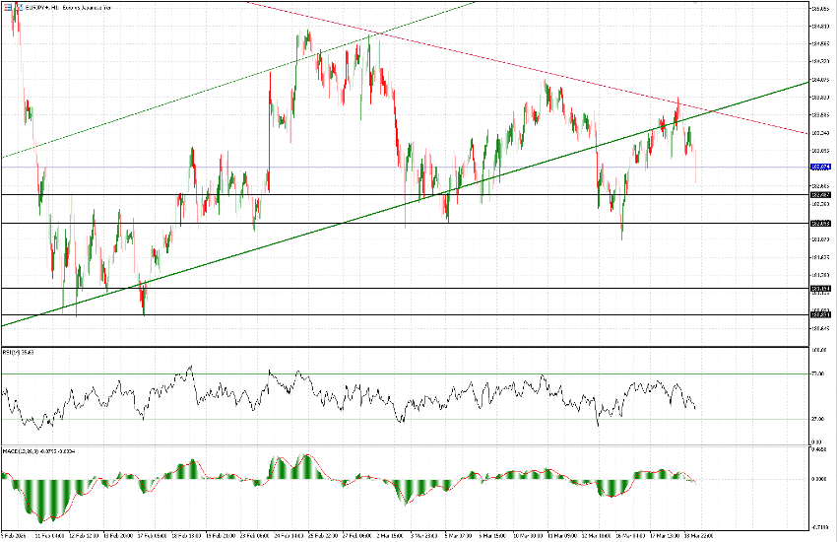
Task: Select the lowest black horizontal level line
Action: coord(394,314)
